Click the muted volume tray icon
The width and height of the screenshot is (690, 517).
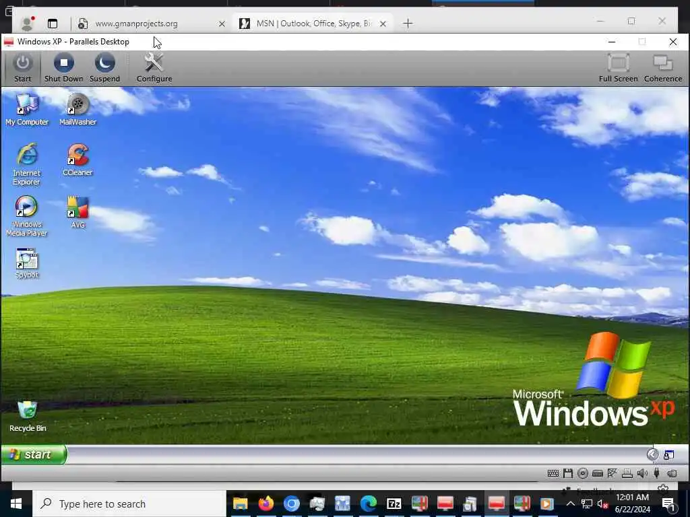(602, 504)
